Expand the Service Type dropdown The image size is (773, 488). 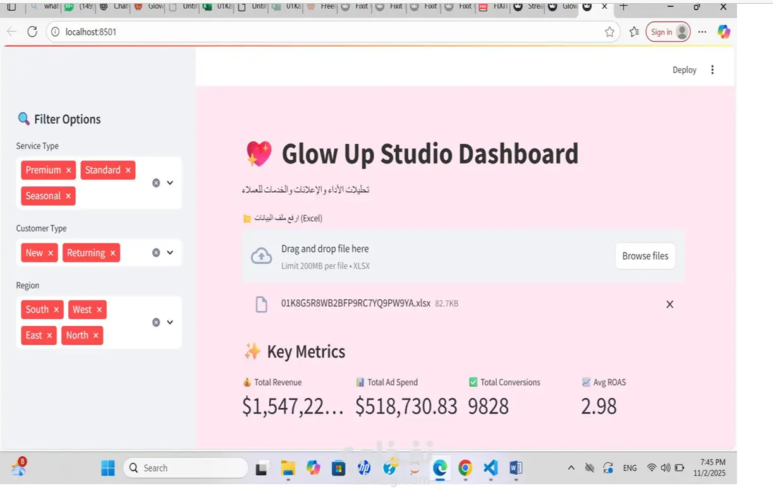(x=170, y=183)
